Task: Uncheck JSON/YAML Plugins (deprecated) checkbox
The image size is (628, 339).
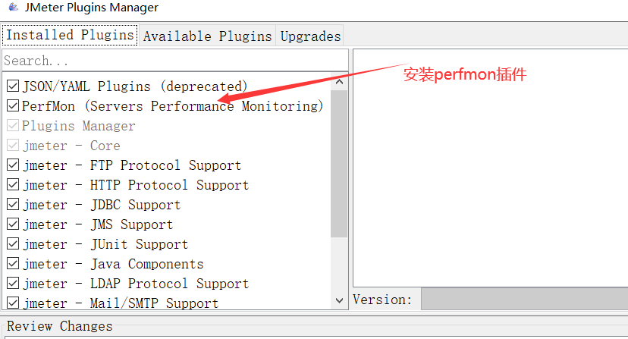Action: pyautogui.click(x=13, y=86)
